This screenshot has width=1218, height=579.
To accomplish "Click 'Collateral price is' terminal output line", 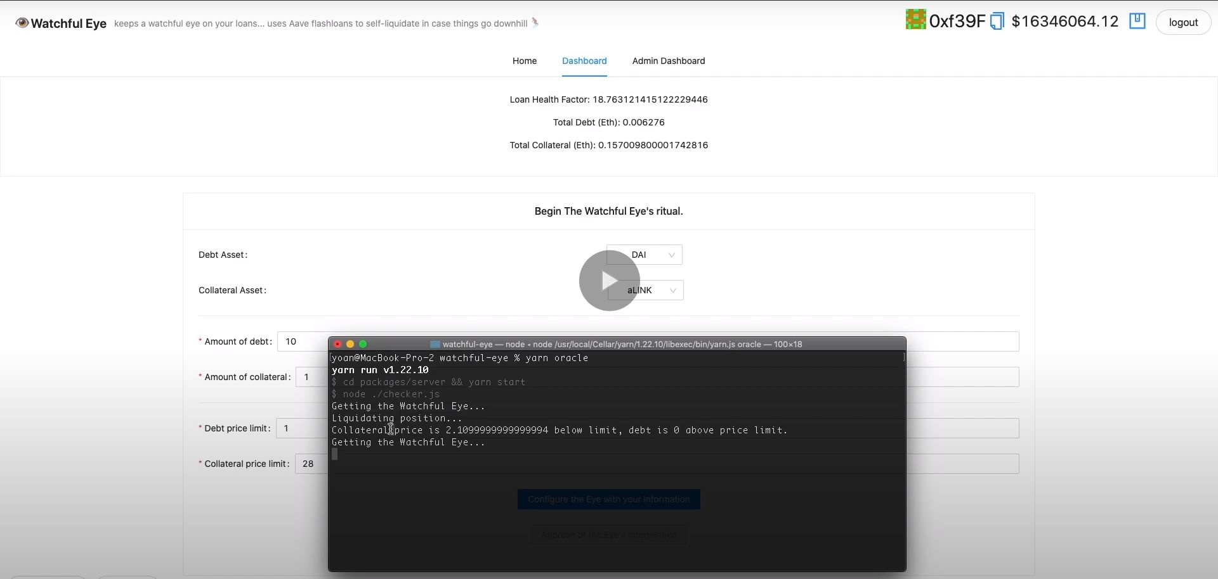I will coord(560,430).
